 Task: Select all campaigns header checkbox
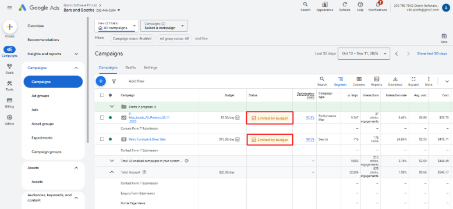(102, 95)
